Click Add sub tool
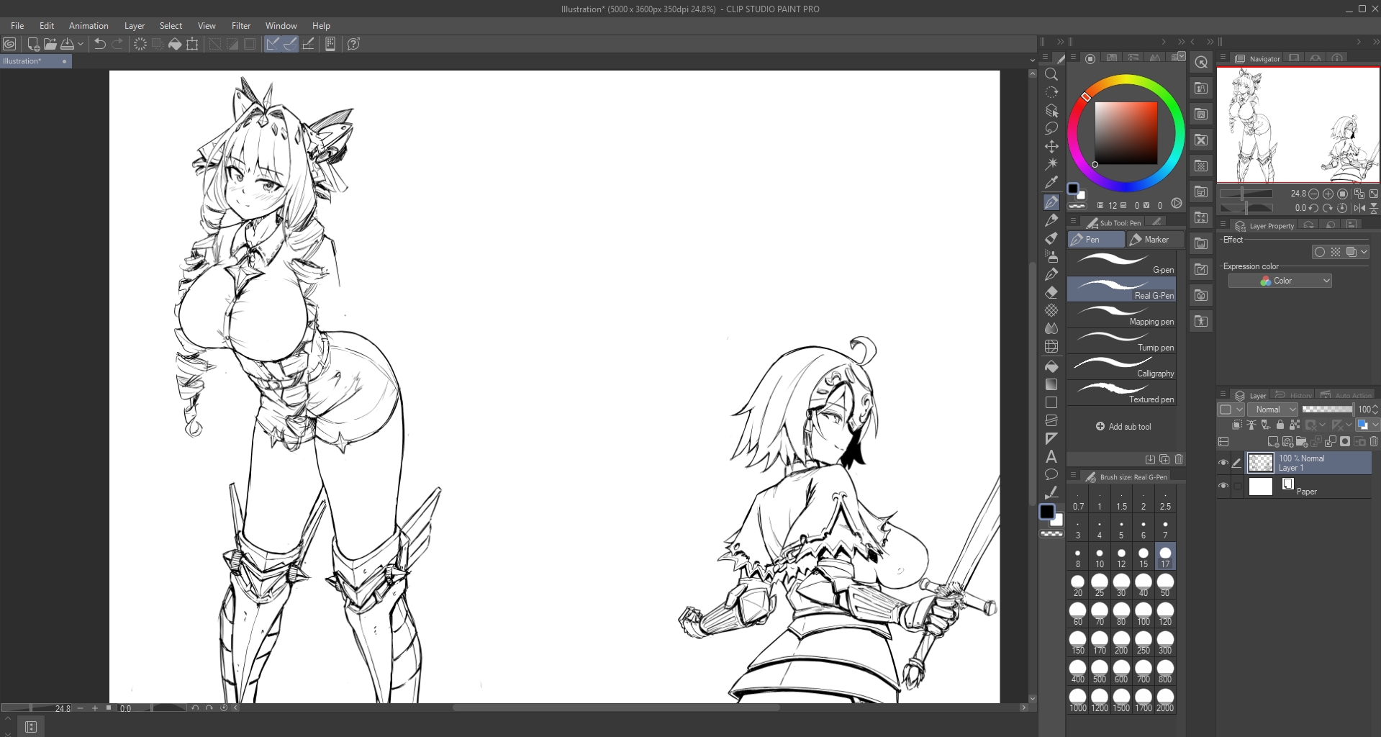This screenshot has height=737, width=1381. (x=1123, y=427)
